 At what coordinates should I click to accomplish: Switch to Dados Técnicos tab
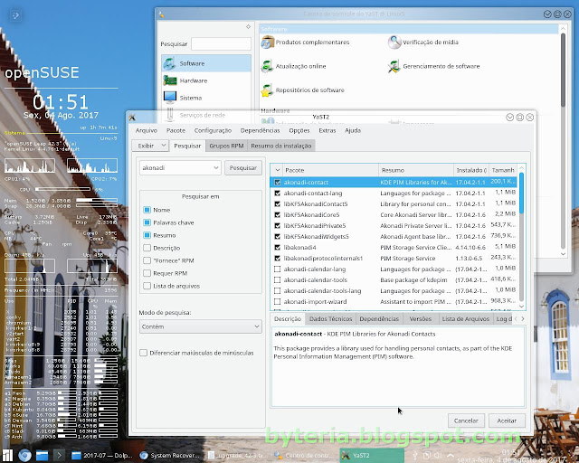330,318
